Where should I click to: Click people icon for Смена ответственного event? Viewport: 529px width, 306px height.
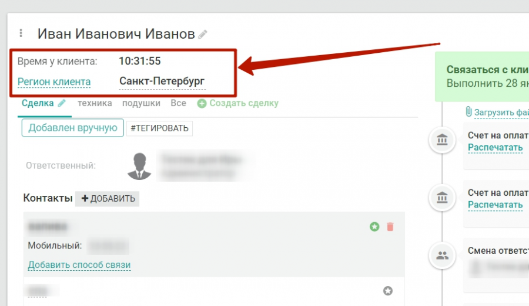tap(442, 256)
